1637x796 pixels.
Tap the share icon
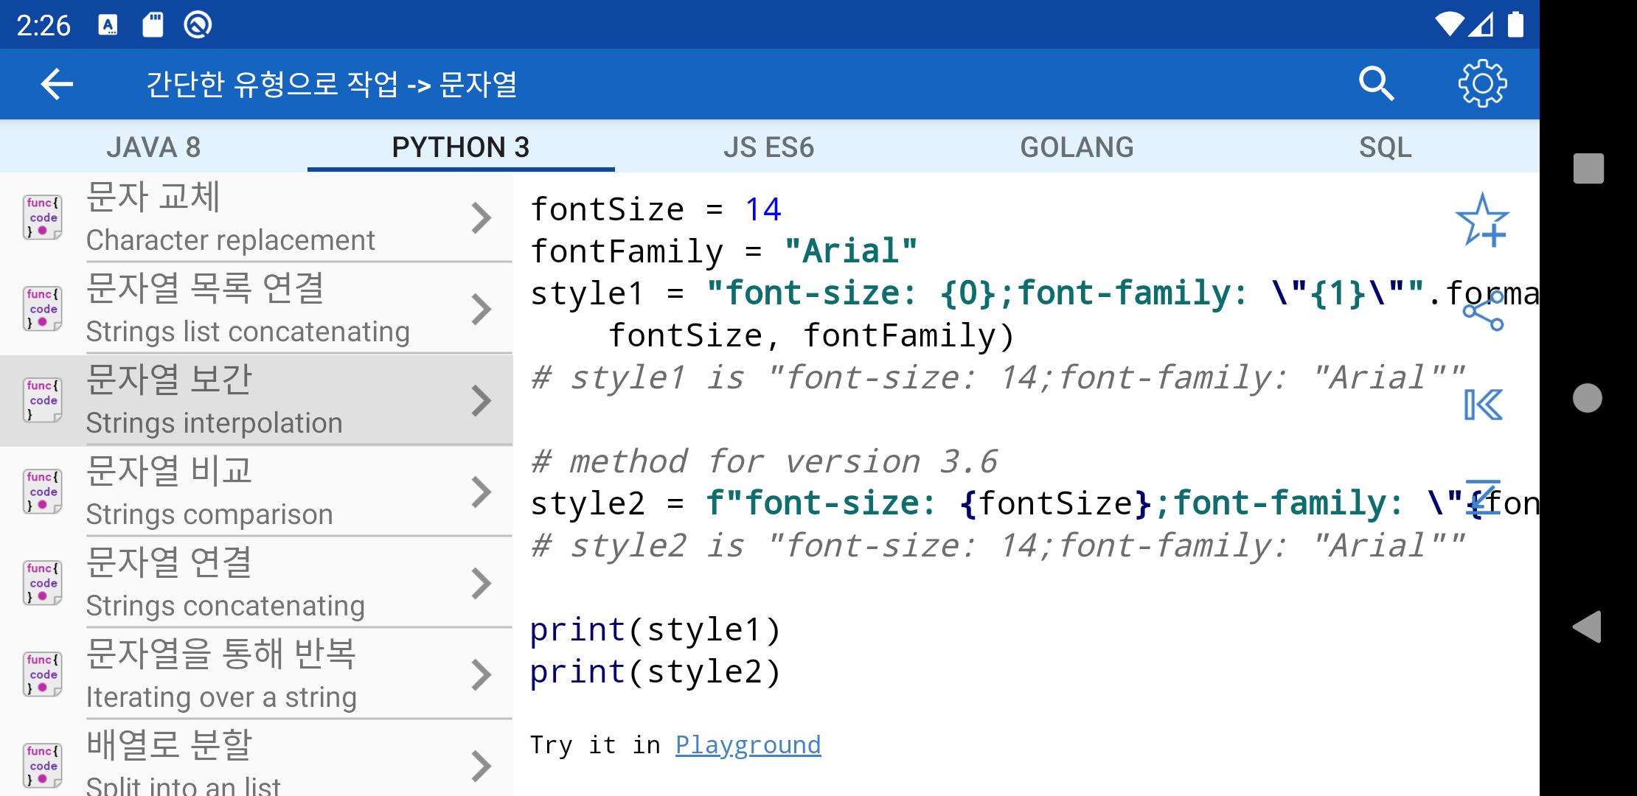click(x=1483, y=312)
